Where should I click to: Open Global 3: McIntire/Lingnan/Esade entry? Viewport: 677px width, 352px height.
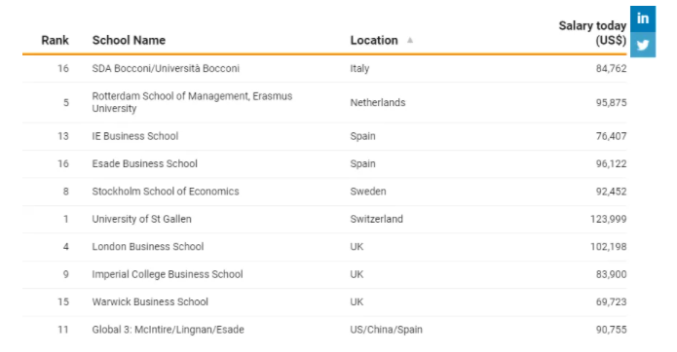(168, 330)
